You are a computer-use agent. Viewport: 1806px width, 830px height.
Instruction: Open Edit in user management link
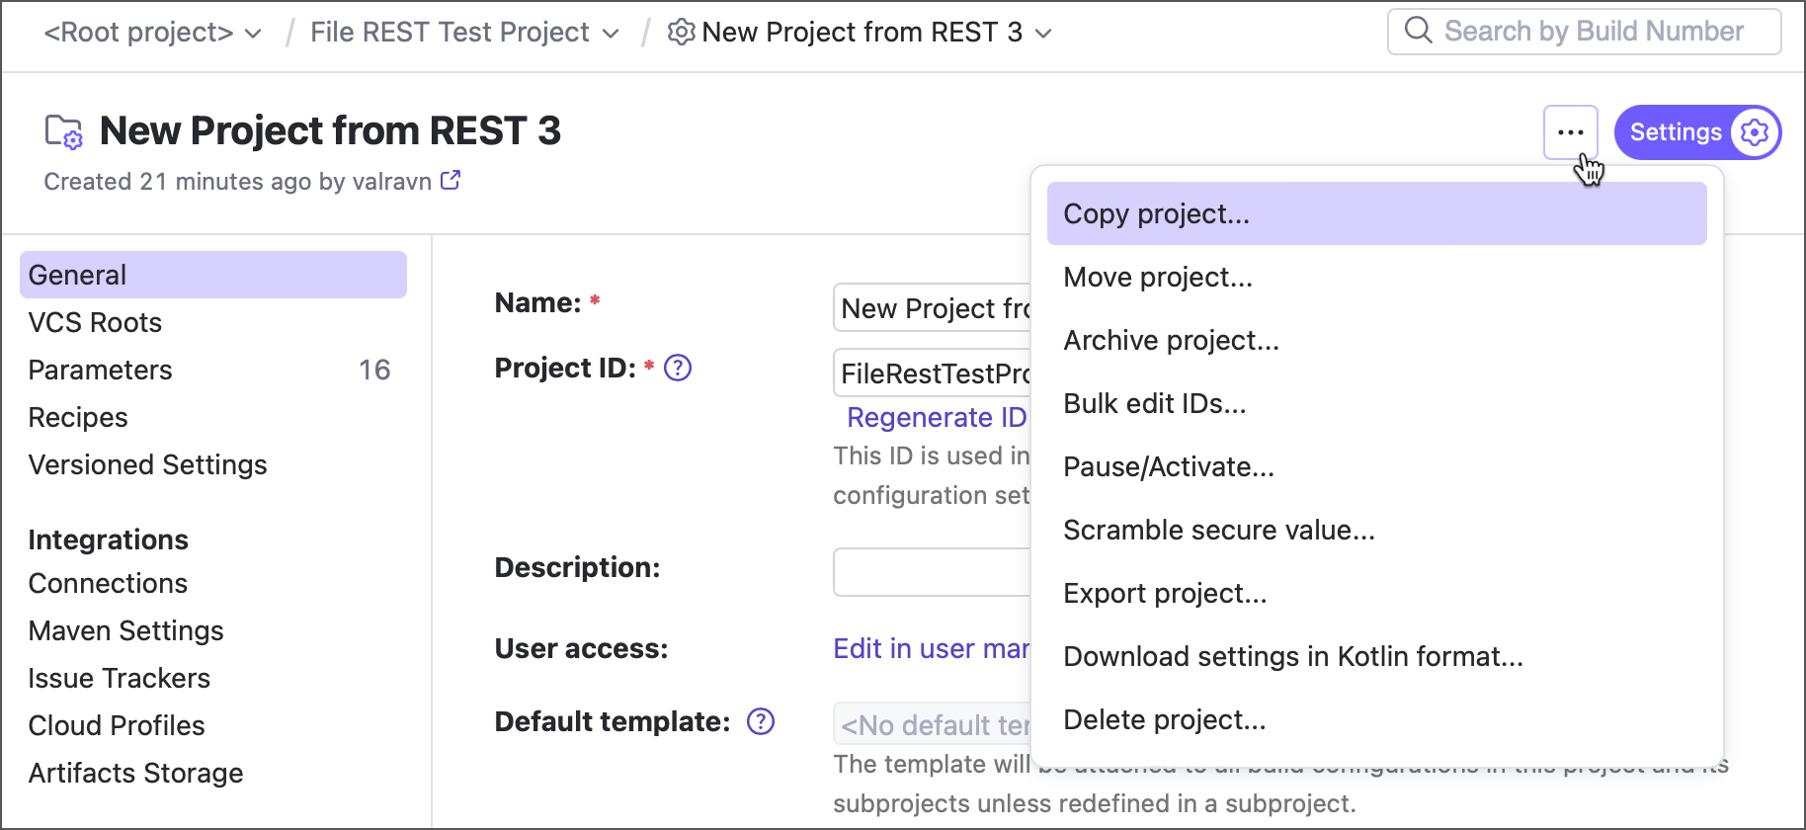pyautogui.click(x=931, y=649)
